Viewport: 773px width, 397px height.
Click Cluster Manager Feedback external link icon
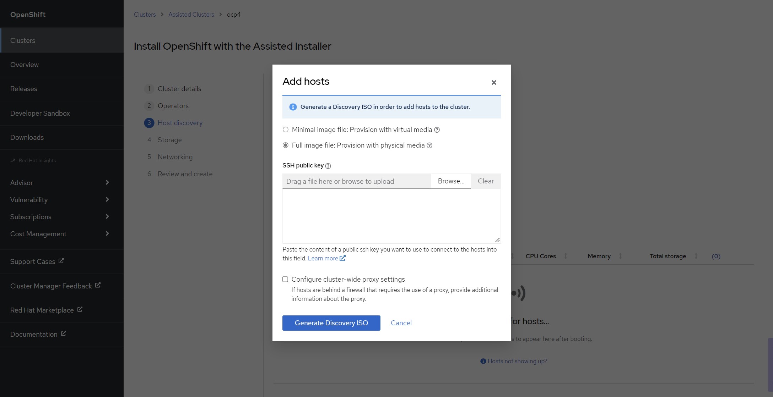(x=98, y=285)
